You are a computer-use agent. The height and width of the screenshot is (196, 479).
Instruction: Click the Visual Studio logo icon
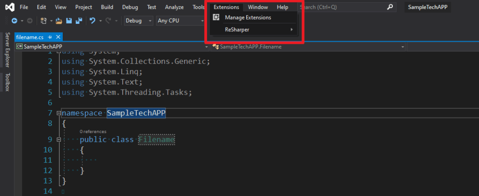(8, 7)
